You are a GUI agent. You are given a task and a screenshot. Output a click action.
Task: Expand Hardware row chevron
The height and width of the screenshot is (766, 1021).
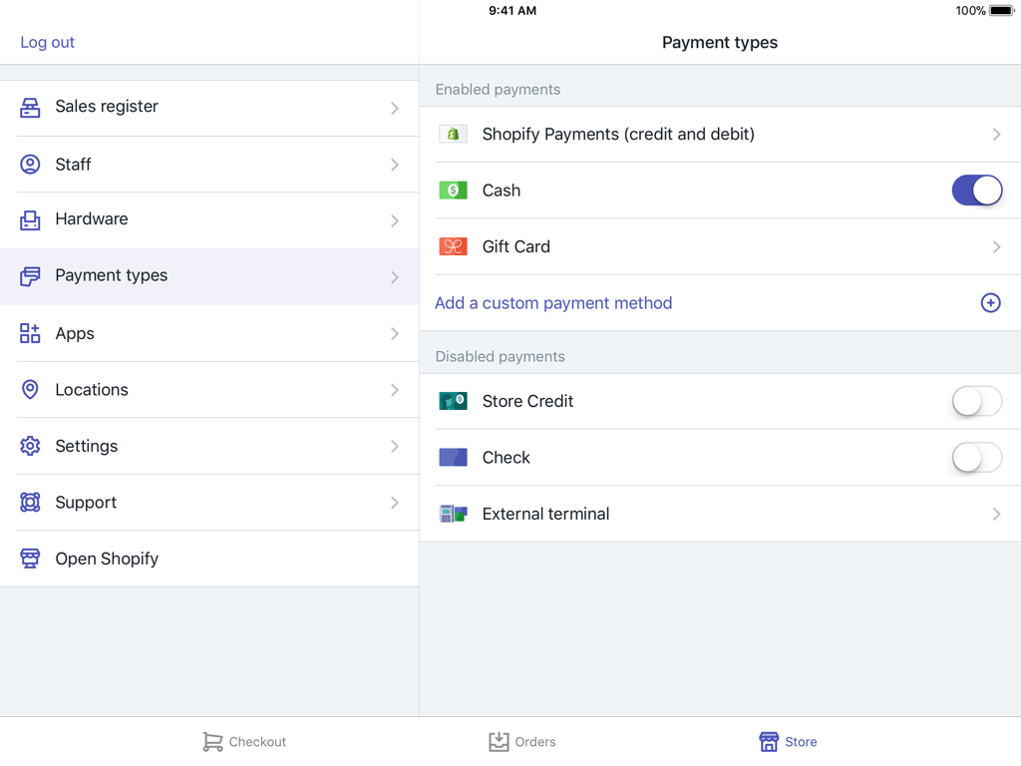[x=395, y=220]
